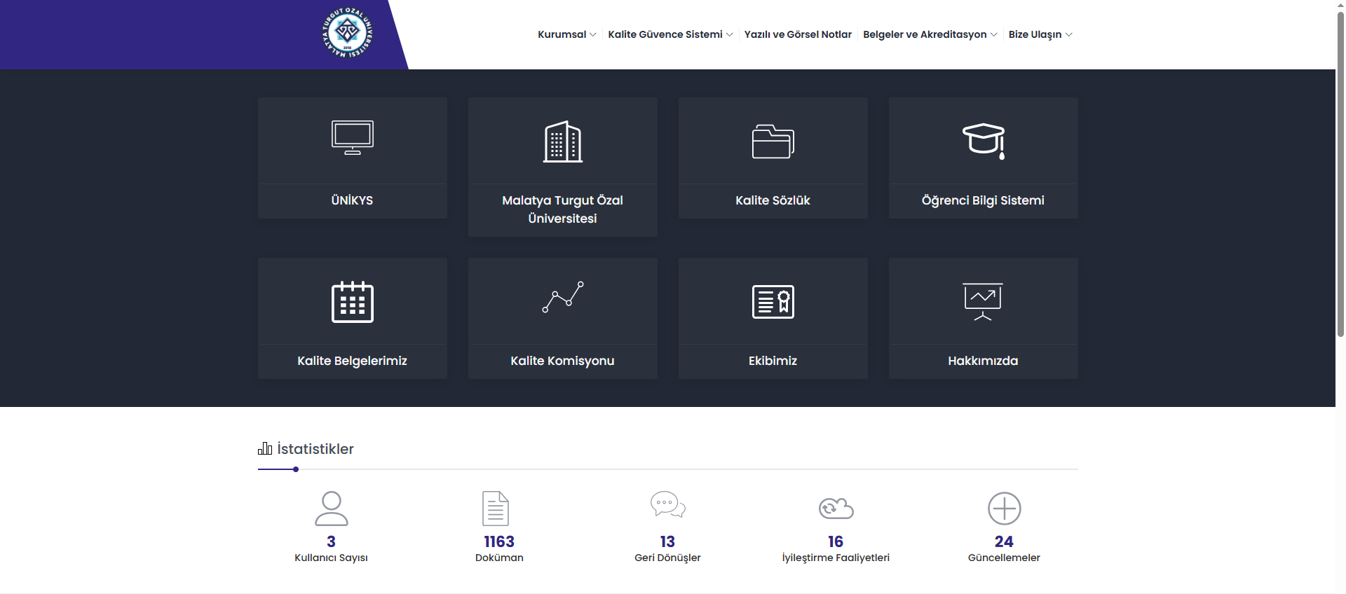Expand the Kalite Güvence Sistemi chevron
The height and width of the screenshot is (594, 1346).
pyautogui.click(x=730, y=34)
